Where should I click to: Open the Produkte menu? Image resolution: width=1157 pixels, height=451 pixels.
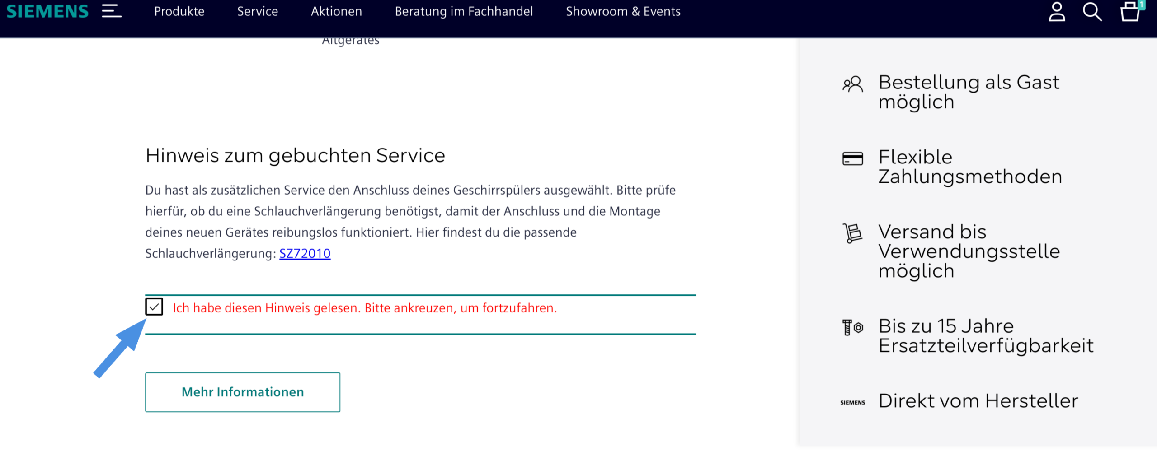[x=179, y=11]
